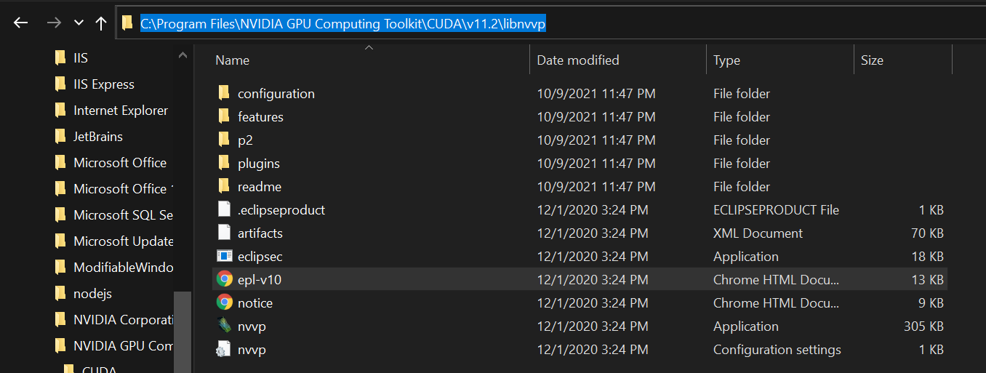Select nvvp configuration settings file icon
This screenshot has width=986, height=373.
pos(224,350)
